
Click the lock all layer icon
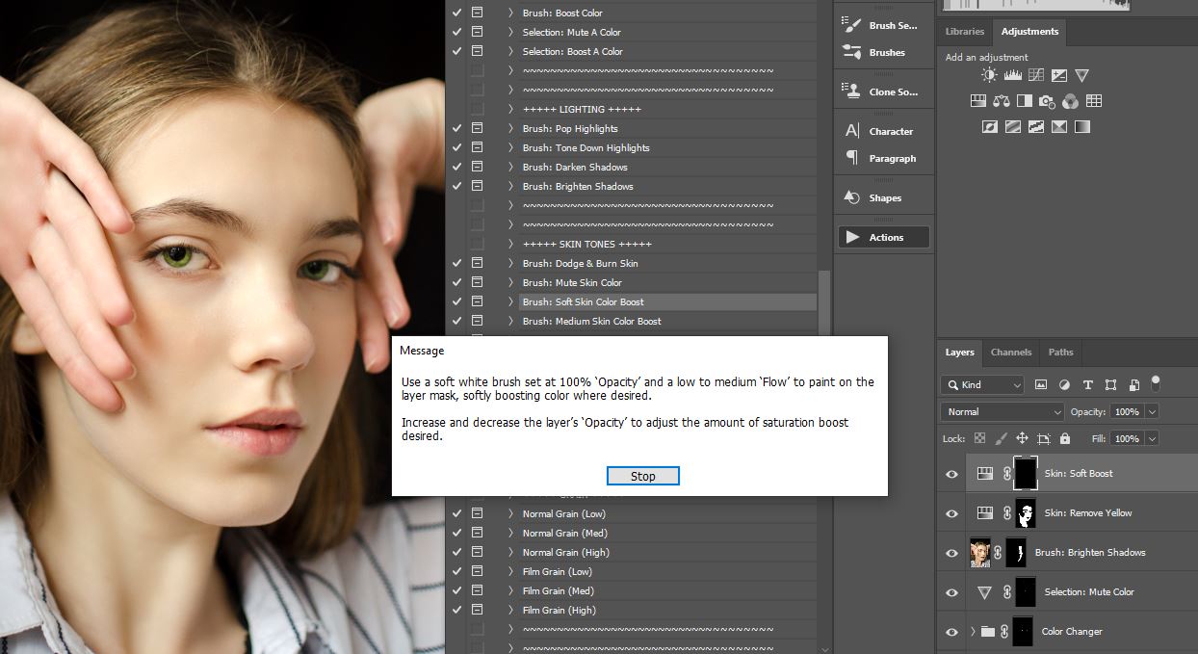[x=1064, y=438]
